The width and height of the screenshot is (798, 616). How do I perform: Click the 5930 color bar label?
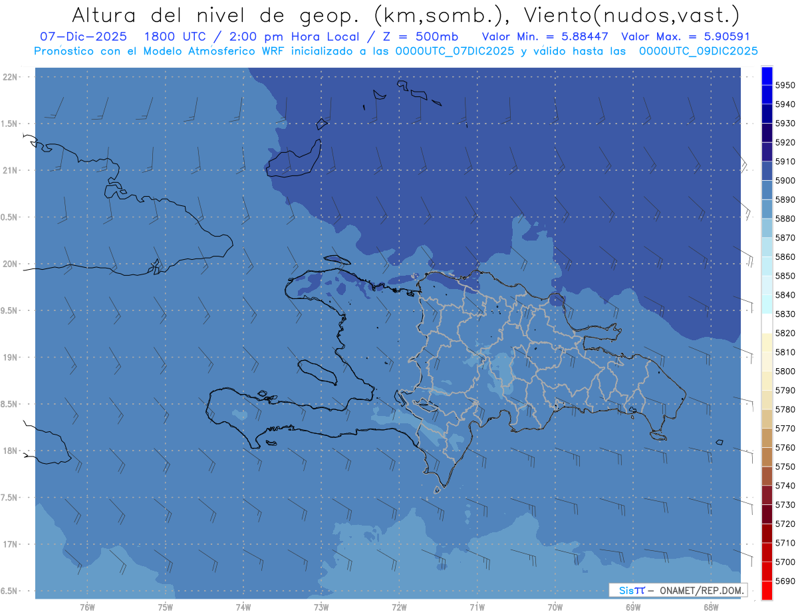[x=785, y=124]
